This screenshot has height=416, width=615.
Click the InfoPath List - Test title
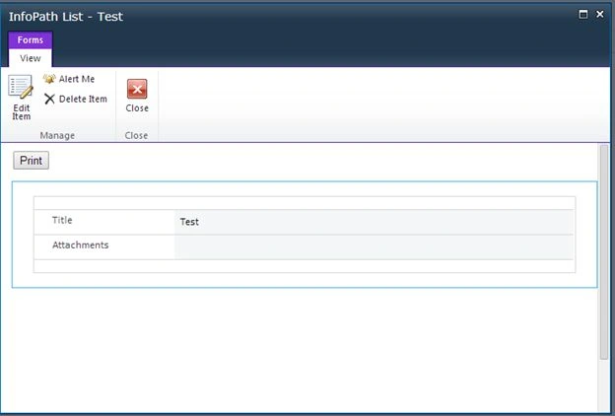(66, 17)
